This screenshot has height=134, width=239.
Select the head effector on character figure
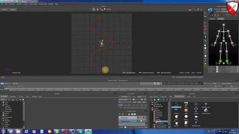(x=224, y=25)
